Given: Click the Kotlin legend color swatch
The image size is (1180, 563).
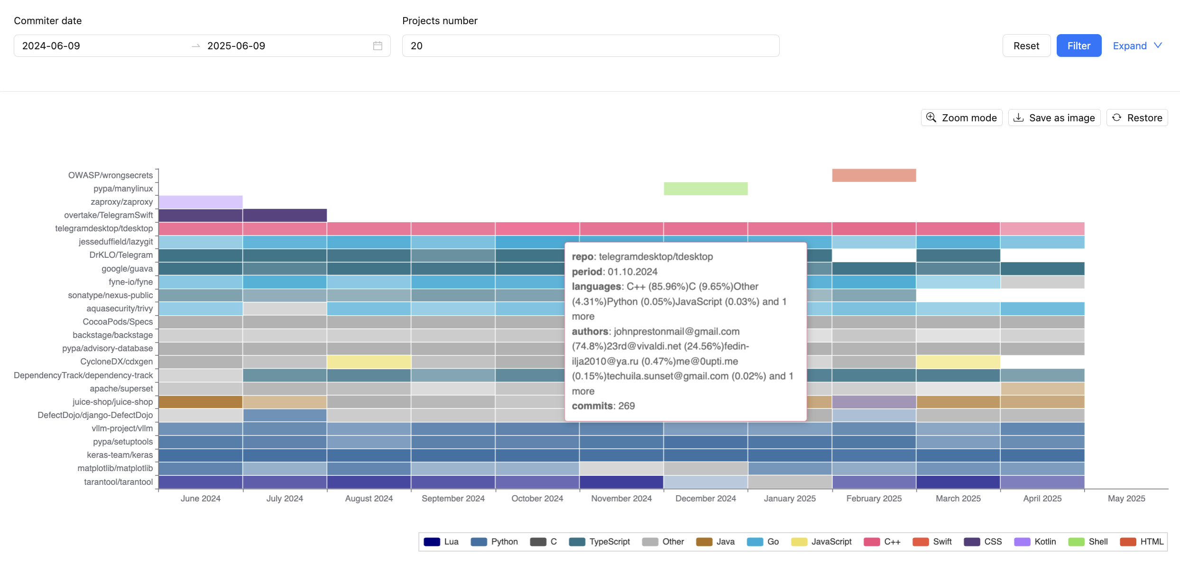Looking at the screenshot, I should tap(1022, 542).
